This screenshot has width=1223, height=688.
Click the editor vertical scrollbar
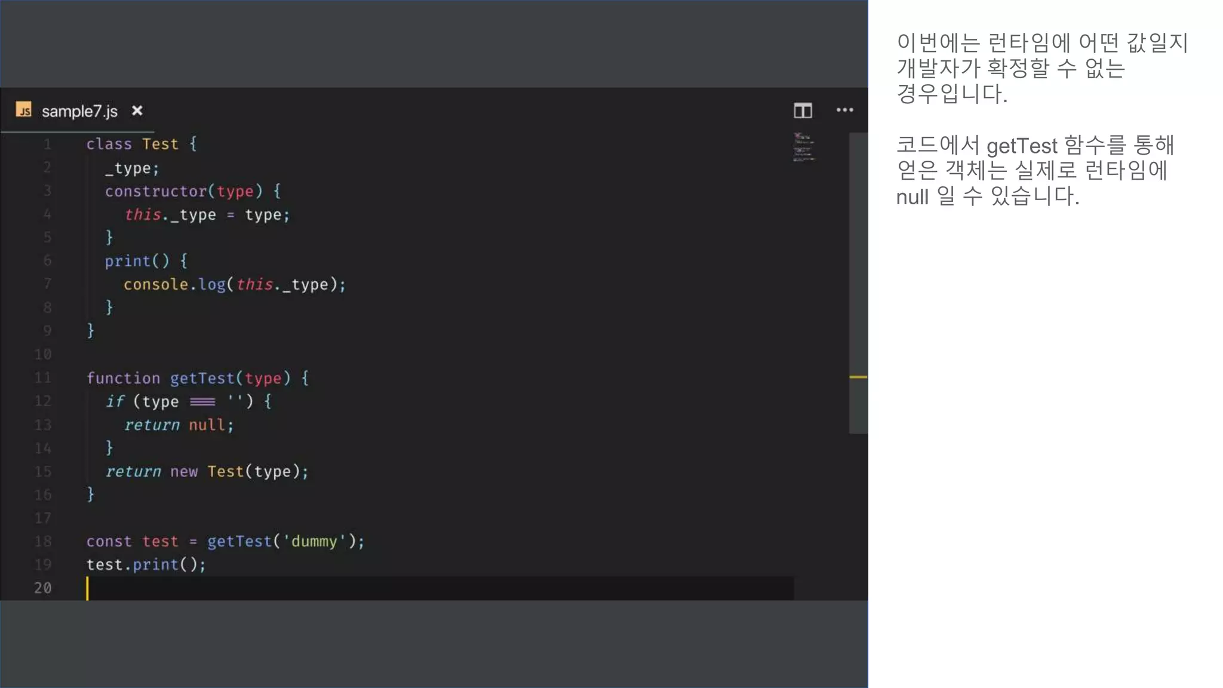pos(858,284)
